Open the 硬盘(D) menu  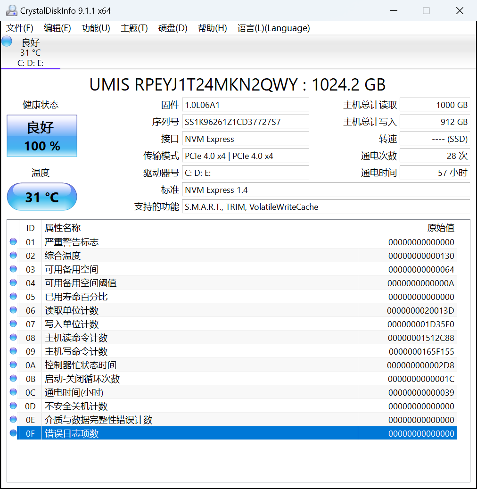click(173, 28)
